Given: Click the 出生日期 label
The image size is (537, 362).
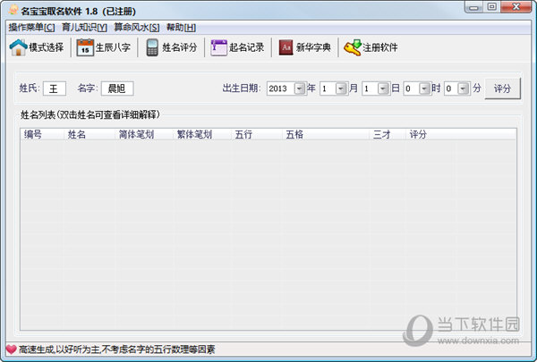Looking at the screenshot, I should (x=240, y=88).
